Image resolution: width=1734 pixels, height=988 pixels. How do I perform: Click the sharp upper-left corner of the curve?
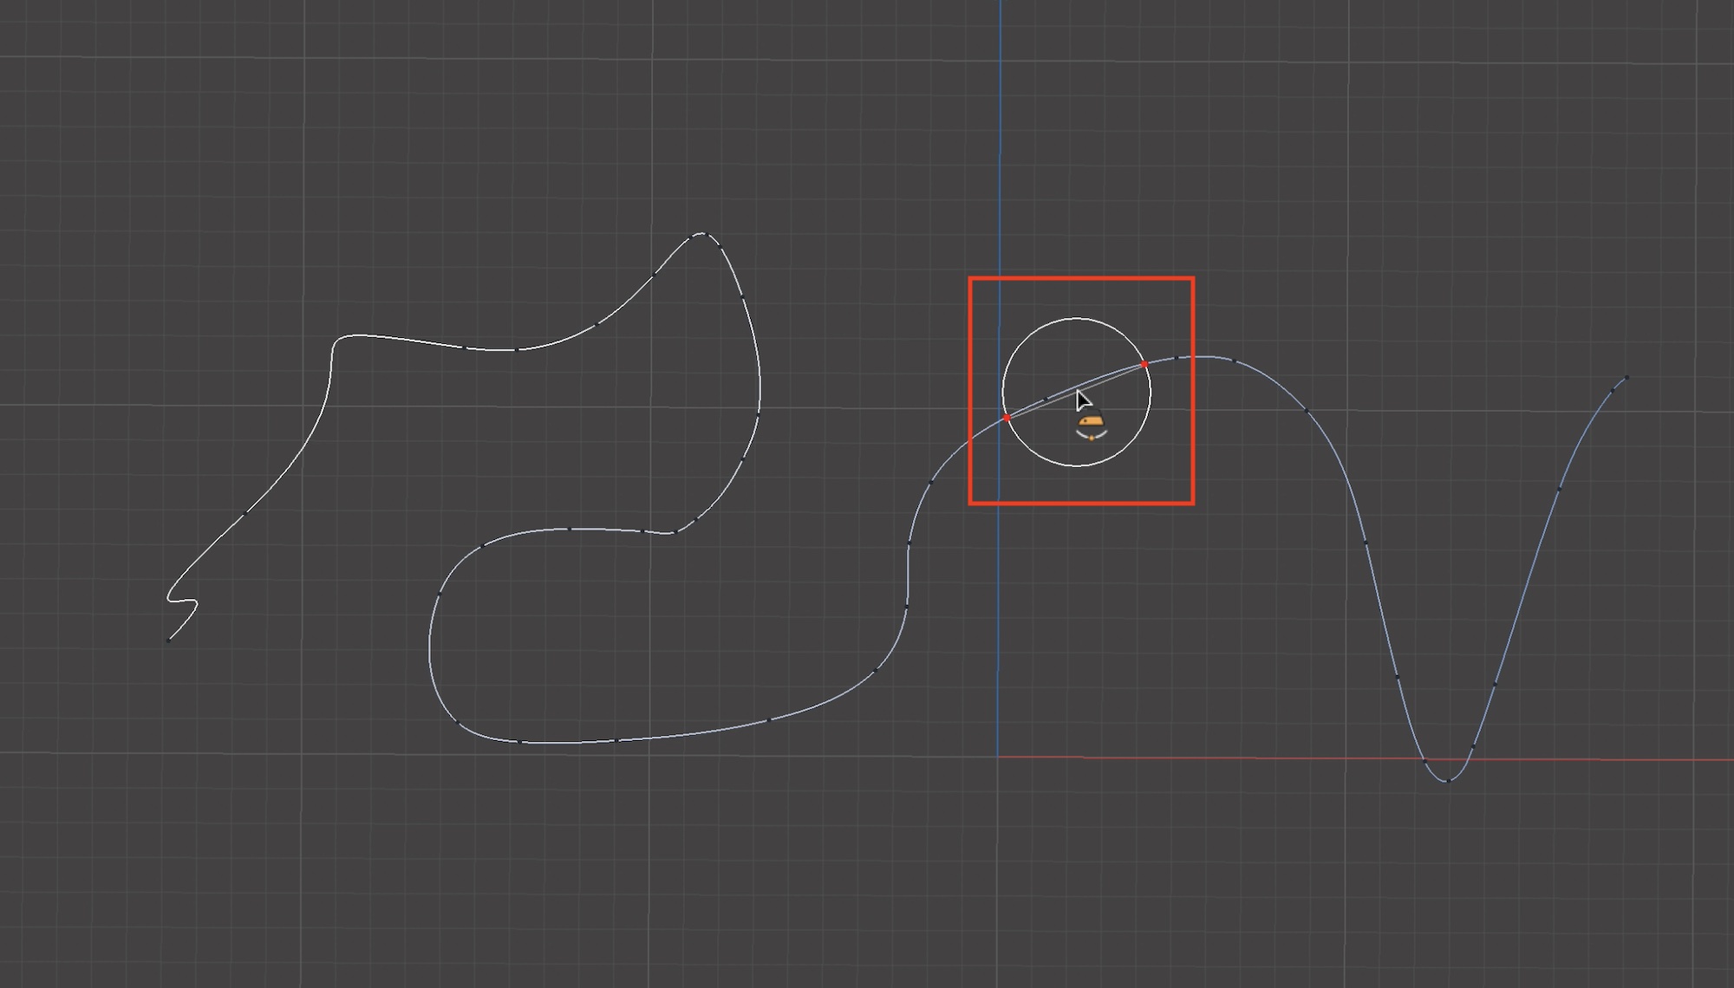click(x=336, y=341)
